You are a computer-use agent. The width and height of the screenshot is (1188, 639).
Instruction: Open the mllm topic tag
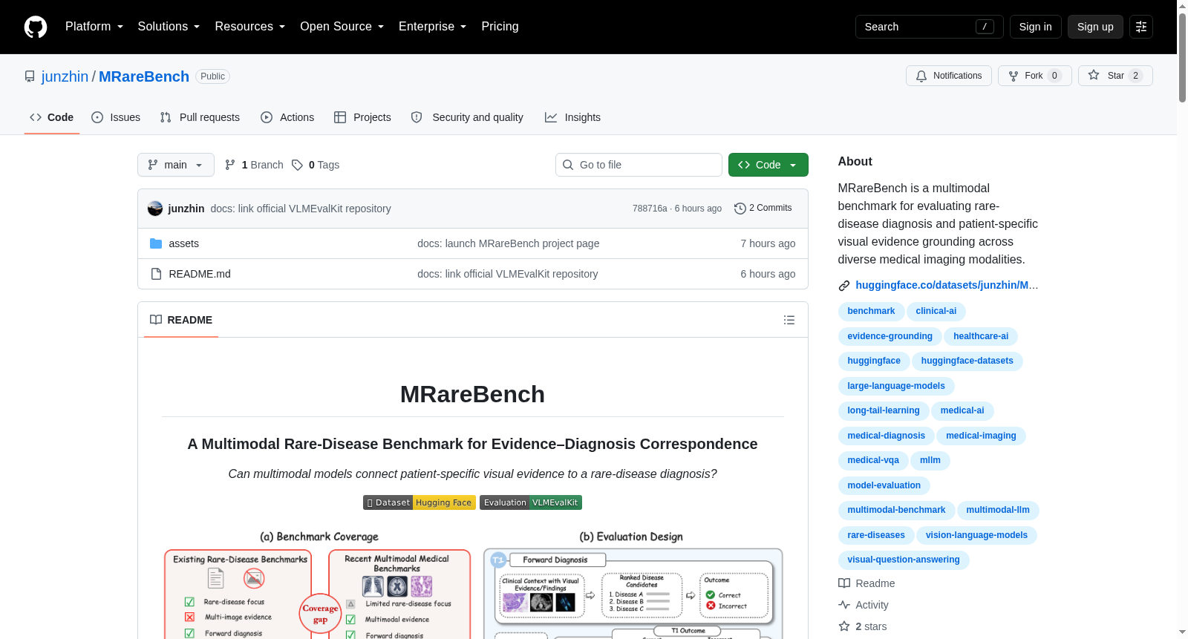(x=930, y=460)
